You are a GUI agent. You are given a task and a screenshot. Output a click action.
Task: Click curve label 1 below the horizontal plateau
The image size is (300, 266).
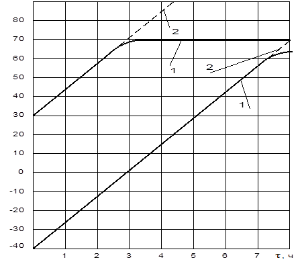click(173, 71)
